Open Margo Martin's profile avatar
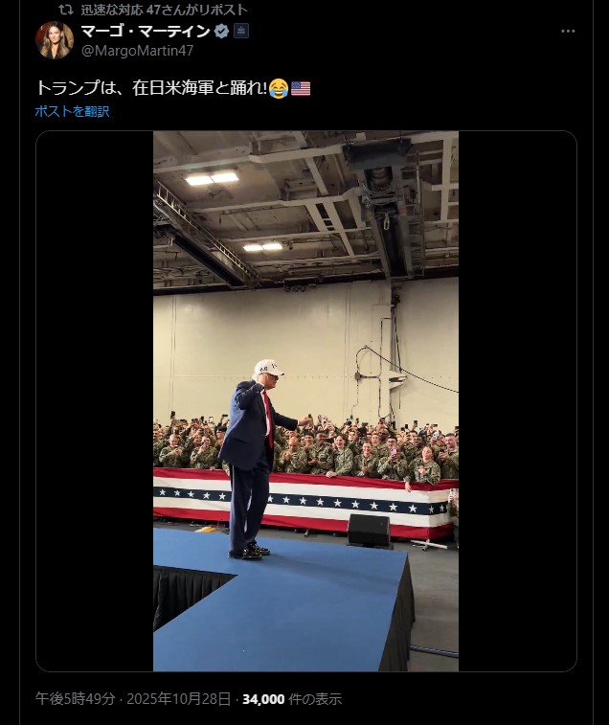This screenshot has width=609, height=725. [x=55, y=40]
